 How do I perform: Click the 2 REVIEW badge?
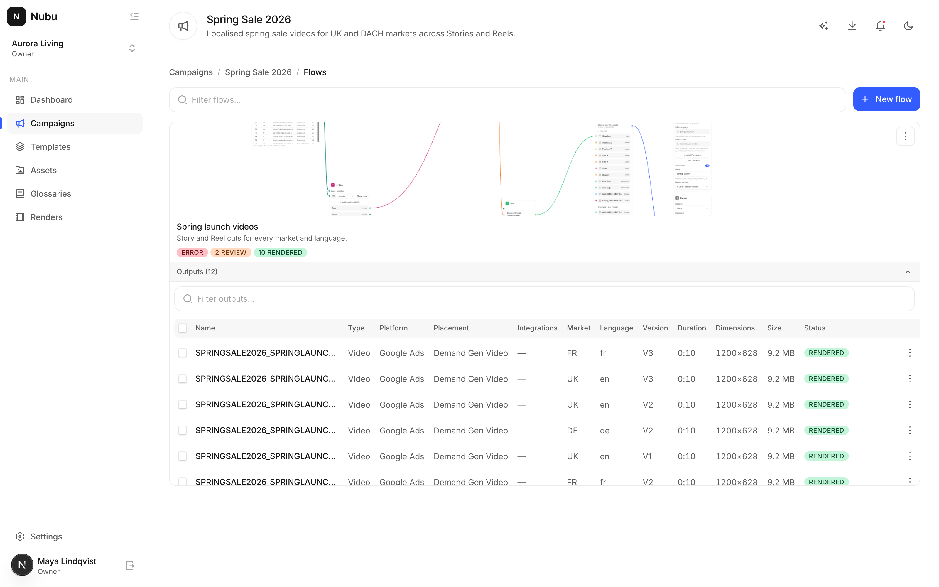[x=230, y=252]
